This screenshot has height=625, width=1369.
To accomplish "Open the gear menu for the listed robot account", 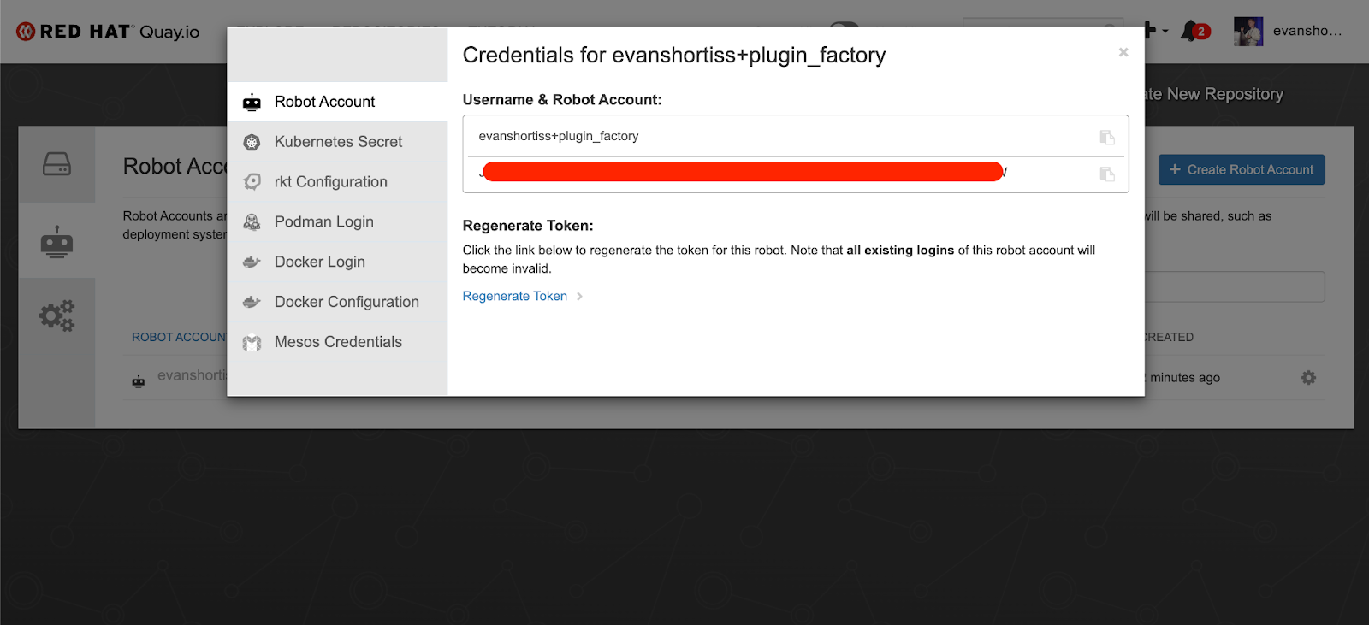I will click(x=1308, y=377).
